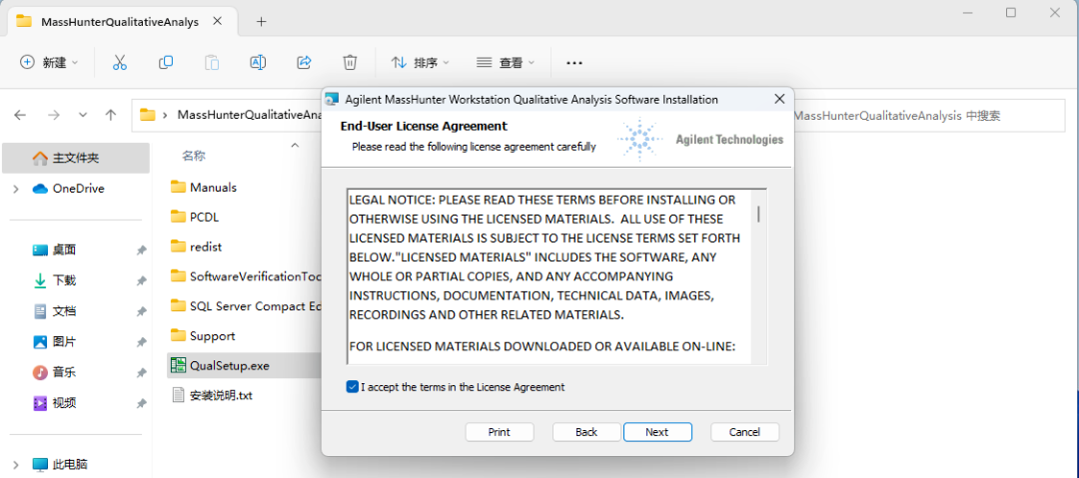Open the three-dot more options menu

pos(574,63)
